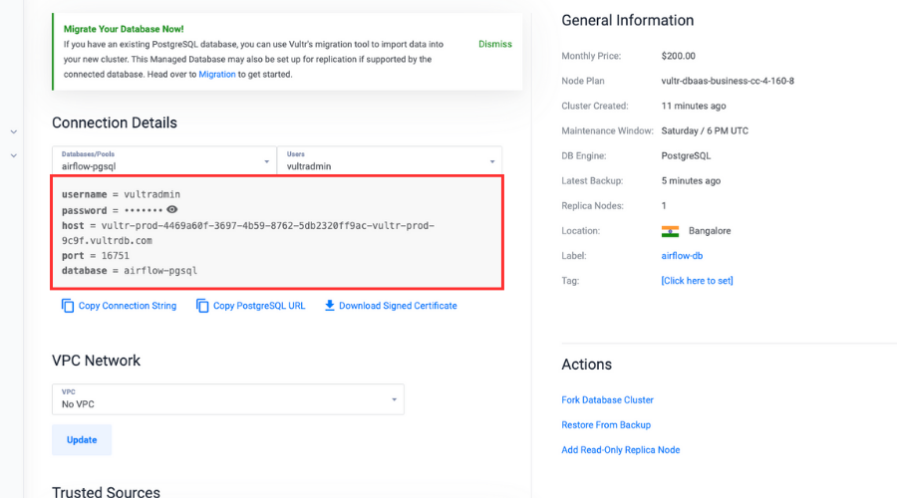Open the airflow-db label link

tap(682, 256)
